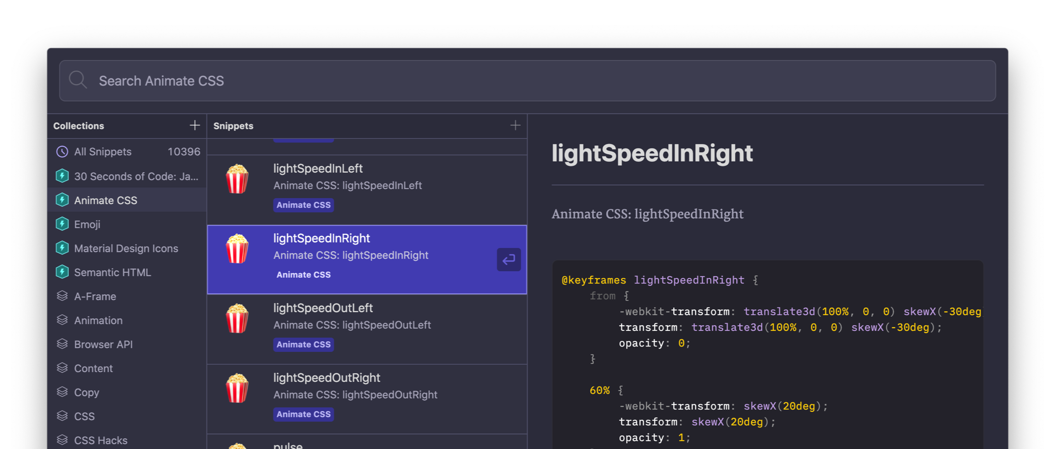Select the CSS Hacks collection
Image resolution: width=1055 pixels, height=449 pixels.
coord(101,440)
